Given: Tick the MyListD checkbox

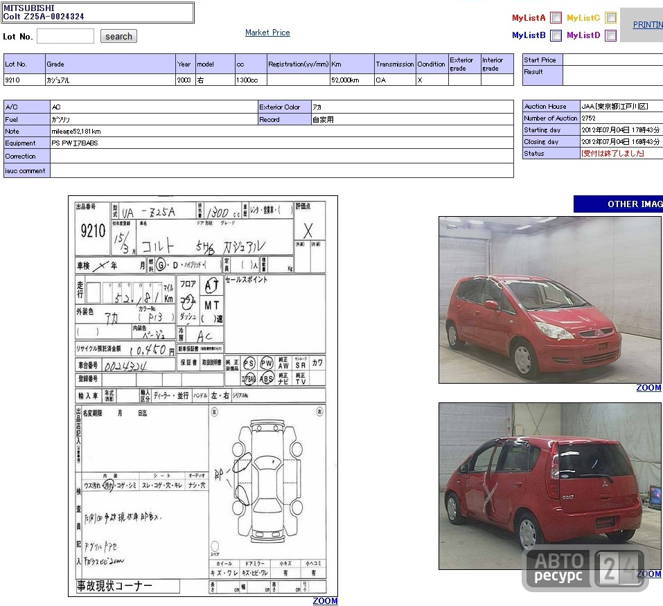Looking at the screenshot, I should 610,35.
